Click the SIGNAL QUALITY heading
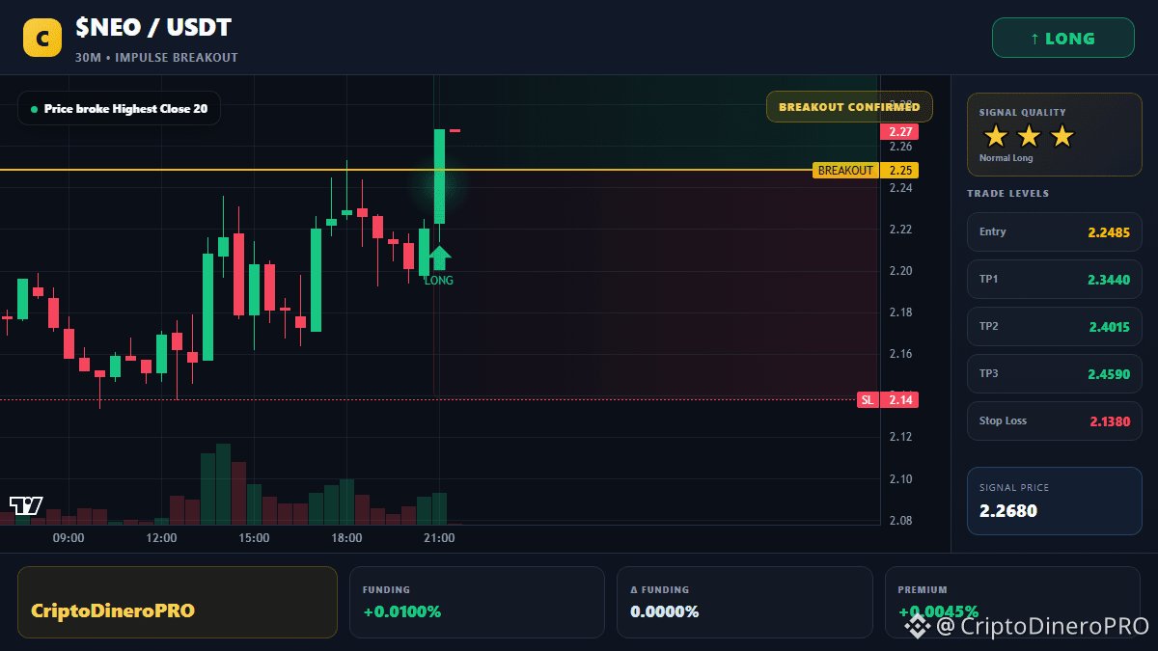 coord(1022,113)
